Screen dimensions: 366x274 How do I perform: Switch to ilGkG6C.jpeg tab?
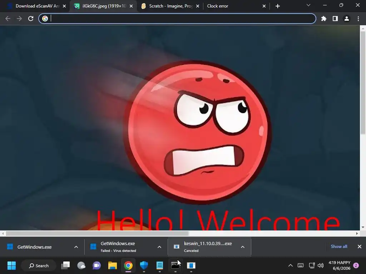coord(104,6)
